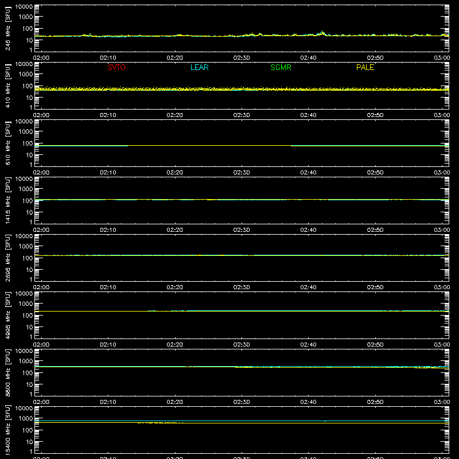Click 02:00 tick label under 610 MHz plot
459x459 pixels.
point(41,173)
